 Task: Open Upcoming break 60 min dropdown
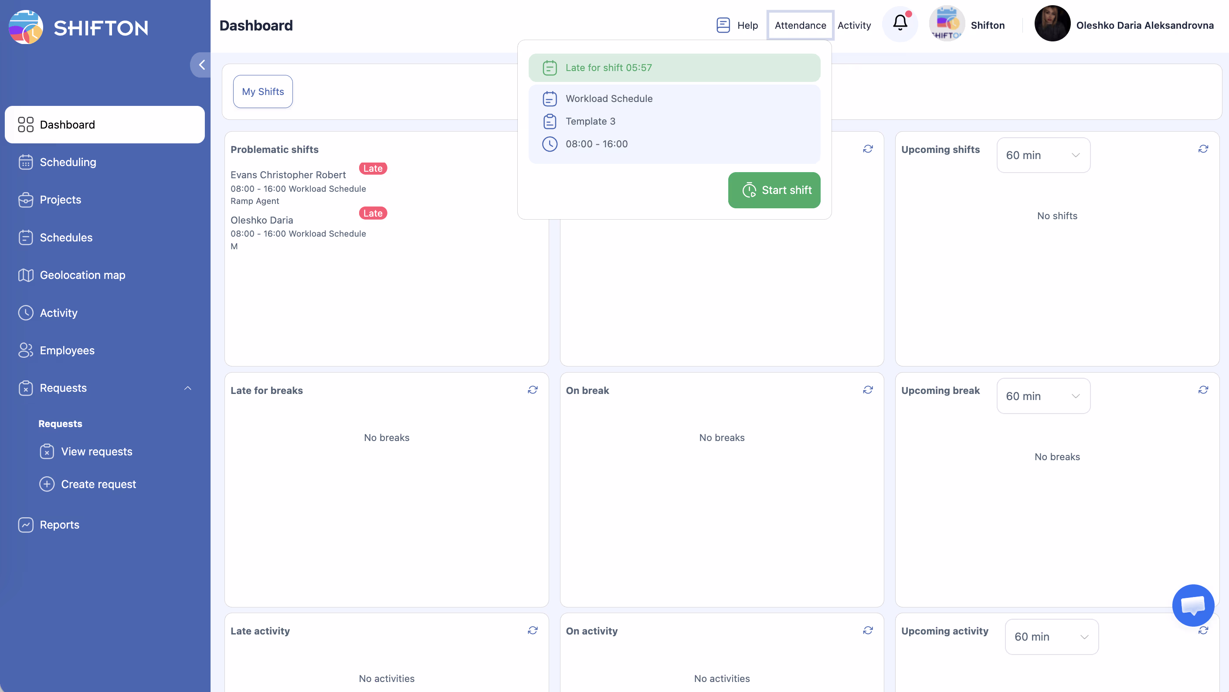coord(1043,396)
